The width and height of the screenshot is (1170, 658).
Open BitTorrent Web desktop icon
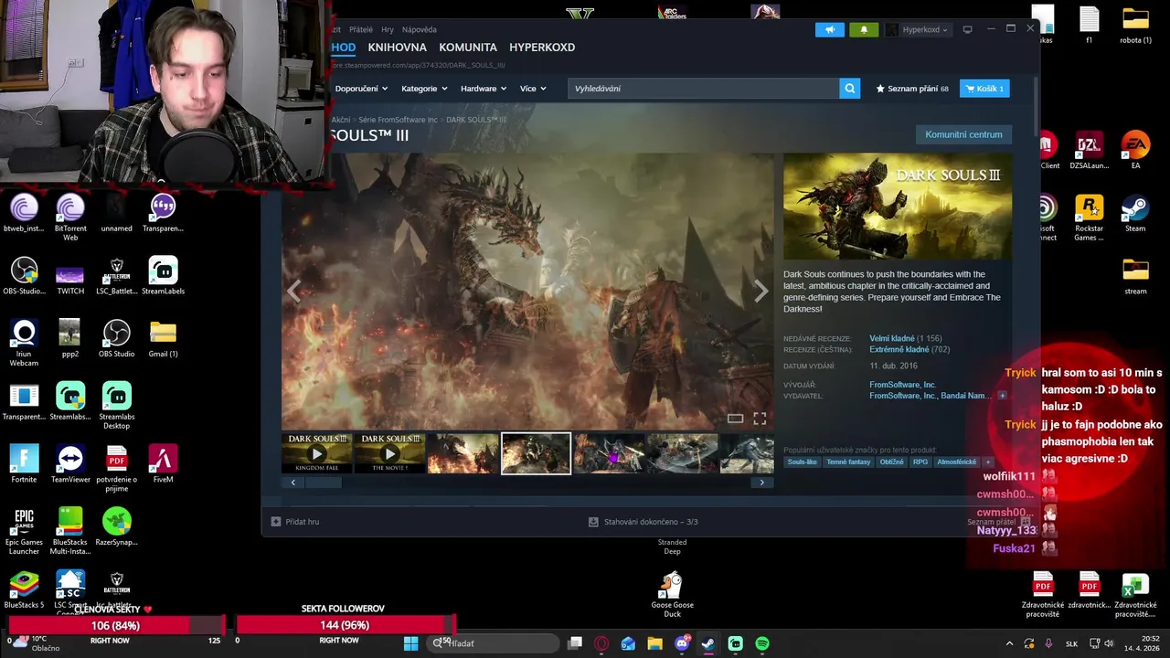pos(70,218)
